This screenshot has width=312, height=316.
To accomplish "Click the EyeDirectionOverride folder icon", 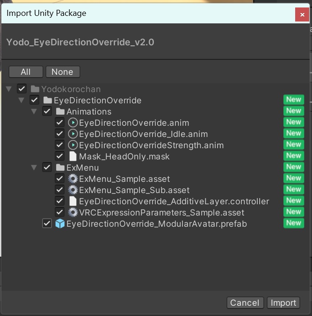I will (x=48, y=100).
